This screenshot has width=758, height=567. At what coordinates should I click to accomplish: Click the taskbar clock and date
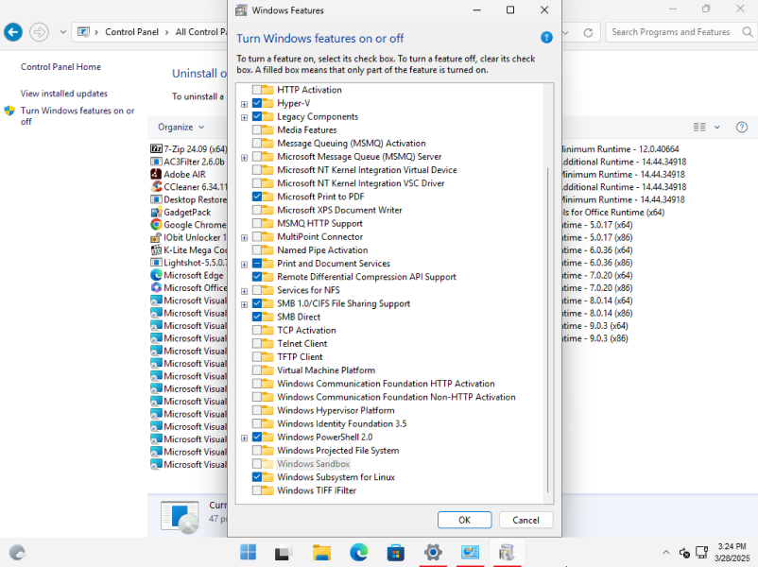[x=732, y=552]
